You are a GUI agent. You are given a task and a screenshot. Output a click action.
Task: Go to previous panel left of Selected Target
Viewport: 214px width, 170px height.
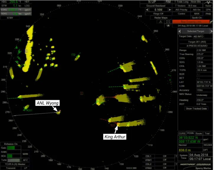coord(179,31)
